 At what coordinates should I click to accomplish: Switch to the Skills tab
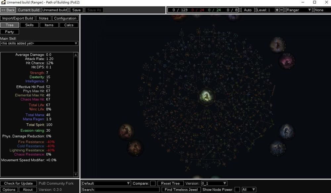point(29,25)
